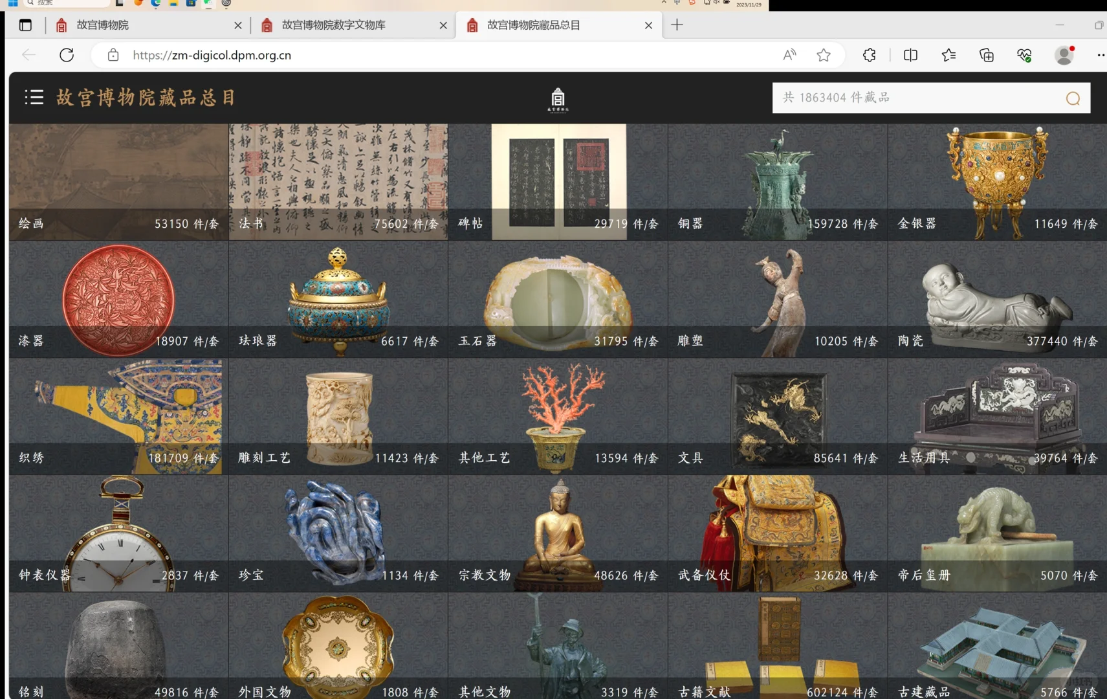Viewport: 1107px width, 699px height.
Task: Open the Collections icon in browser toolbar
Action: point(986,55)
